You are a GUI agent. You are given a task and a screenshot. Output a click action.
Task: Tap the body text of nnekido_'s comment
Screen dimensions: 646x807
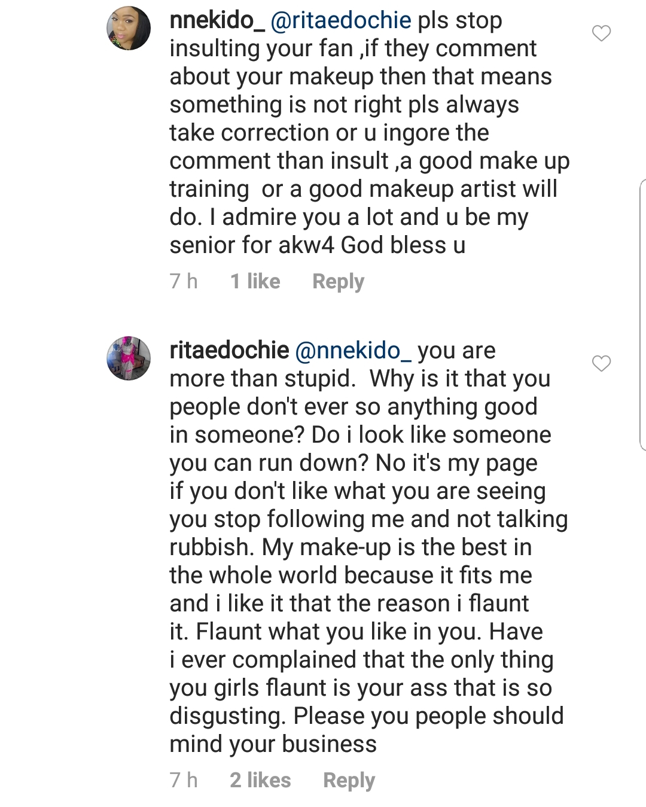click(x=359, y=133)
